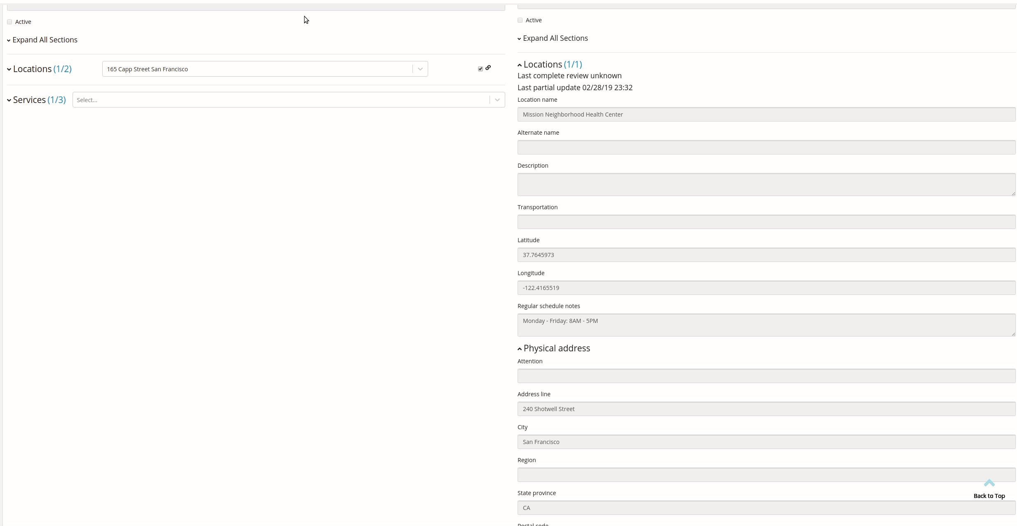Enable the Active checkbox on the left panel

[9, 21]
